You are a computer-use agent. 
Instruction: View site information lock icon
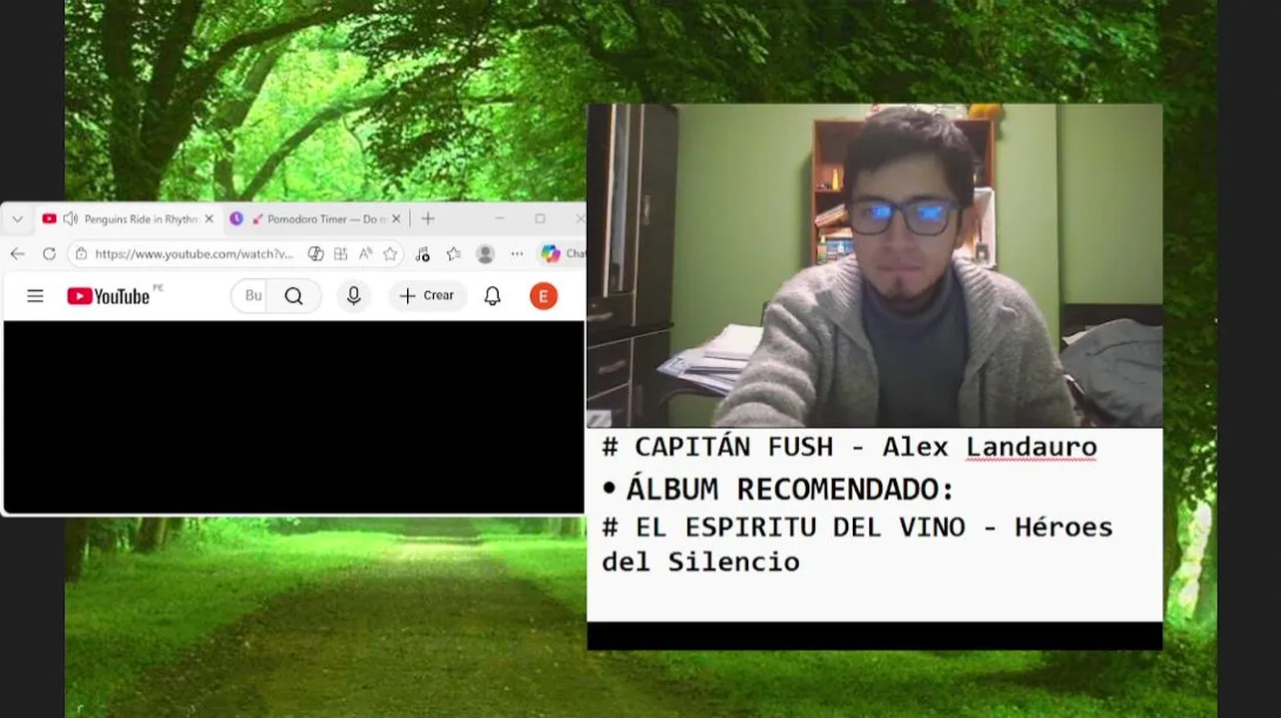pyautogui.click(x=82, y=254)
